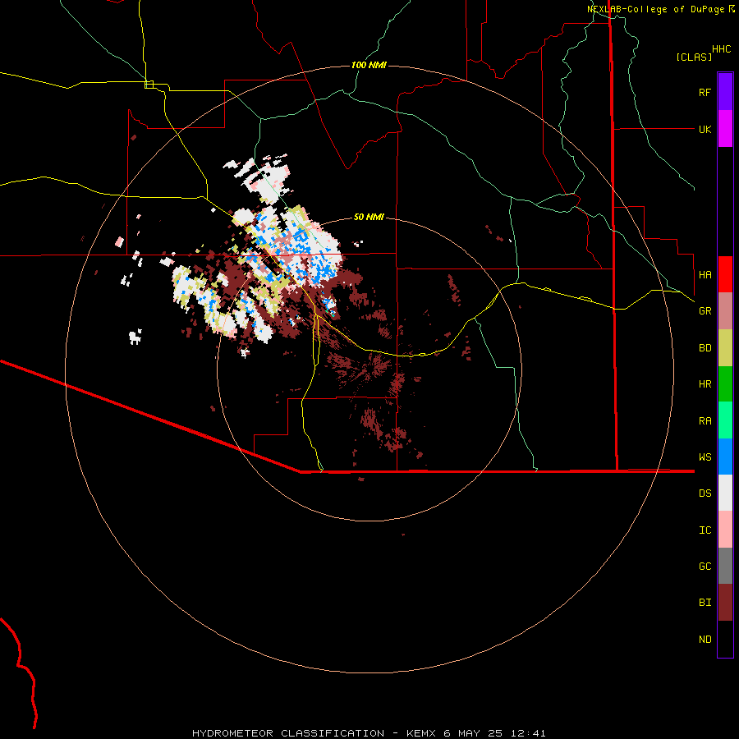Click the Hydrometeor Classification KEMX caption

click(x=369, y=733)
